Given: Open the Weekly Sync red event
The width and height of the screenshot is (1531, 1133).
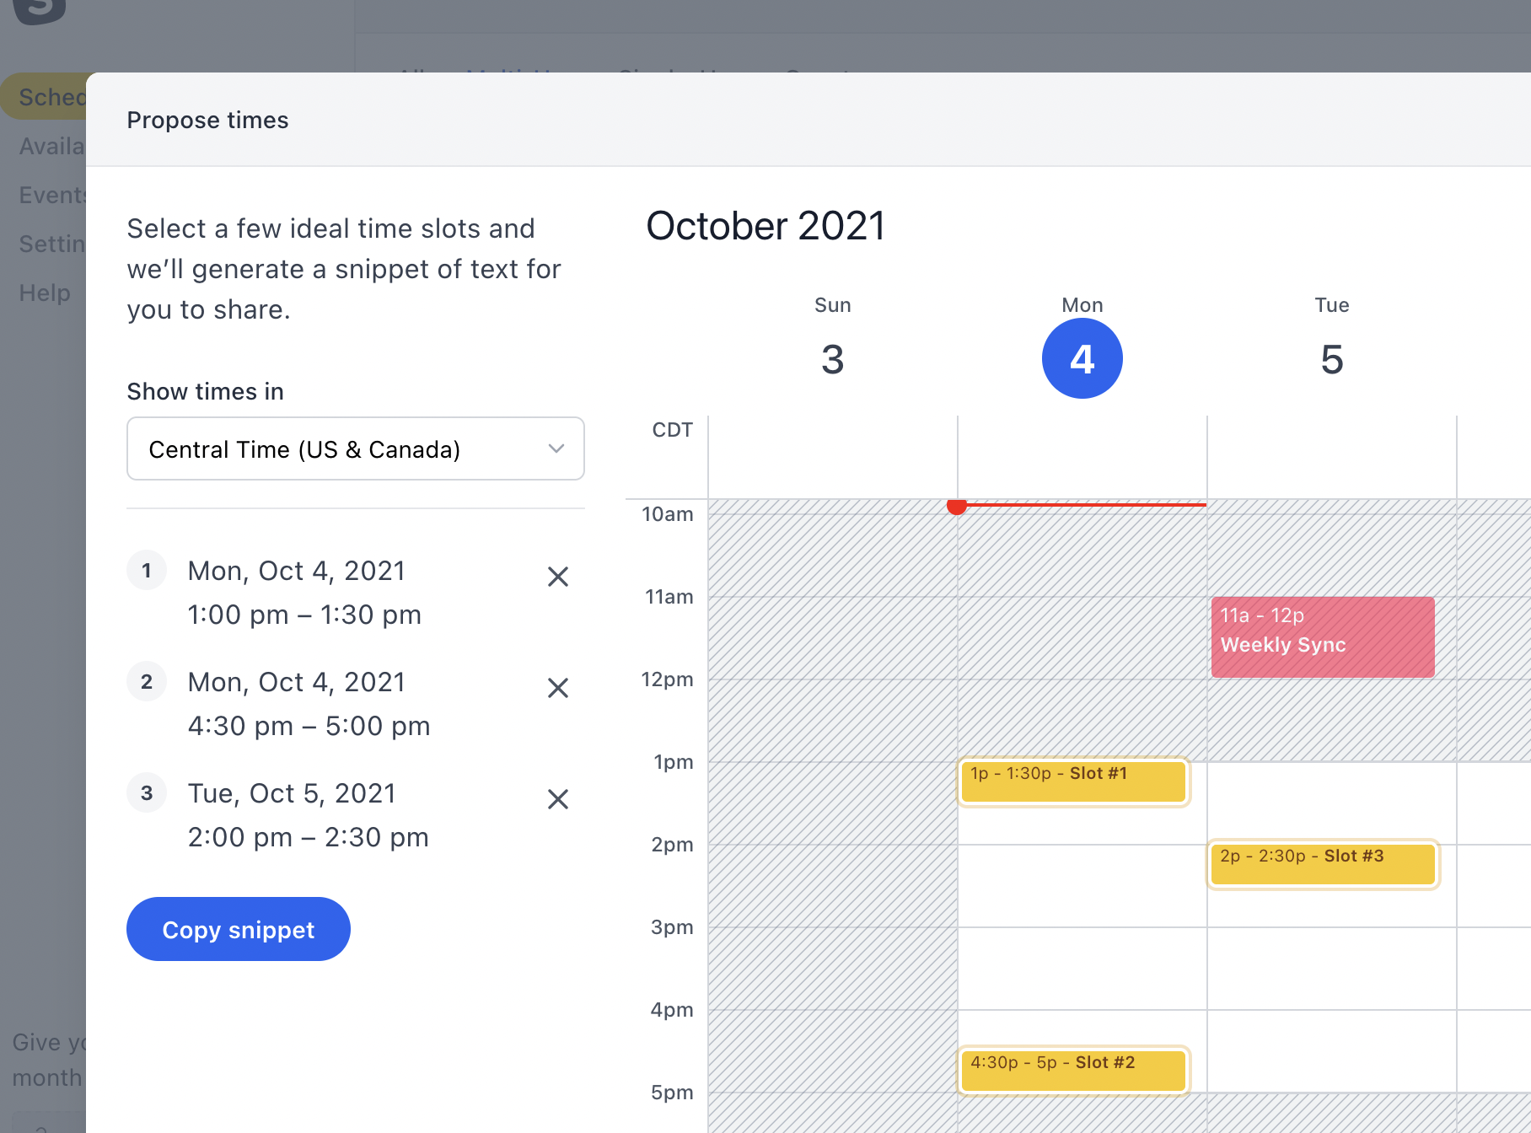Looking at the screenshot, I should coord(1322,637).
